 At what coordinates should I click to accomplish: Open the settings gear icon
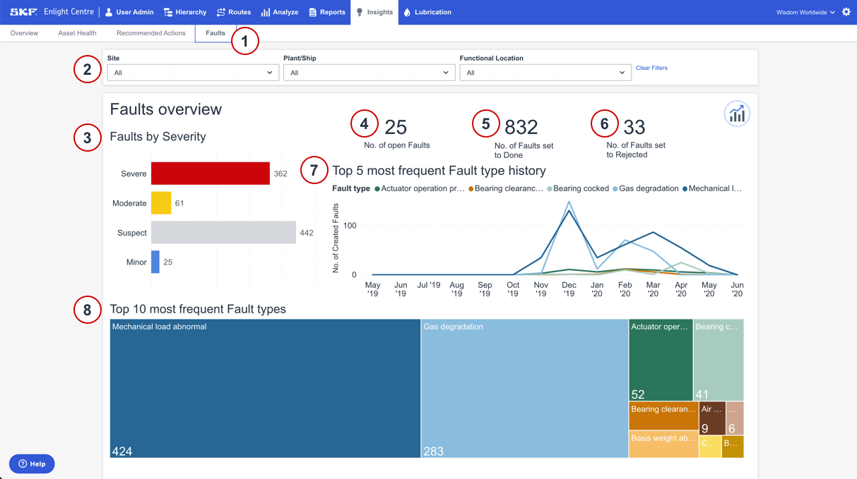[x=846, y=11]
